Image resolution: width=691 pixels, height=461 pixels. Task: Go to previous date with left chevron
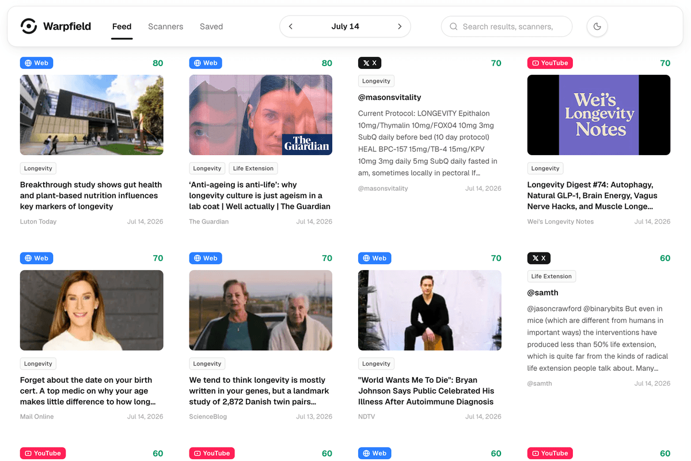[x=291, y=26]
